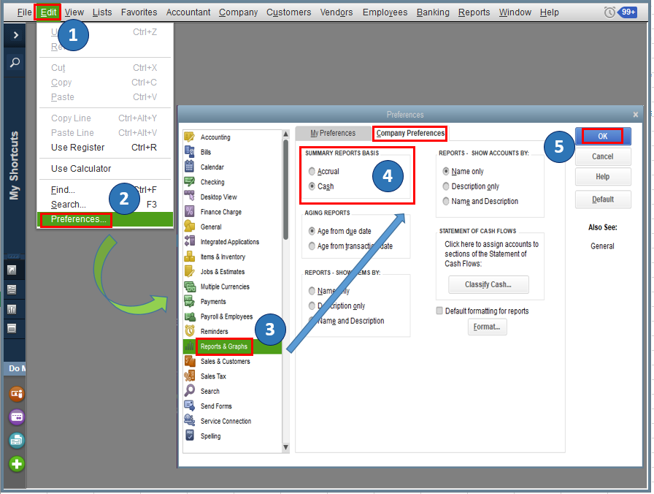Viewport: 654px width, 494px height.
Task: Open the Accountant menu
Action: click(188, 12)
